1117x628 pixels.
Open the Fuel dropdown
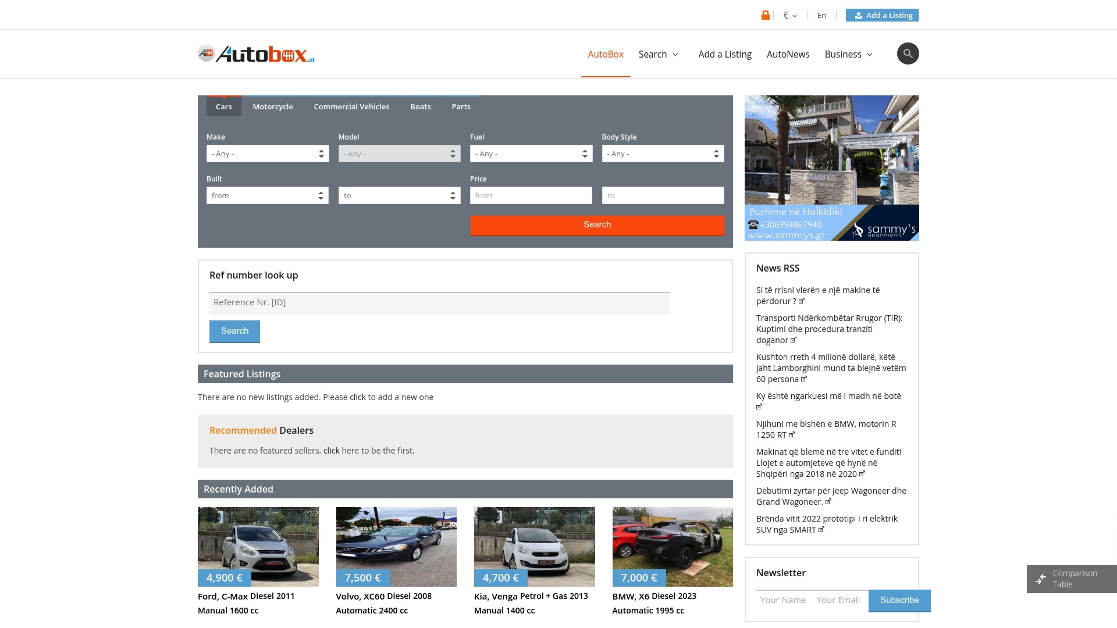click(x=530, y=154)
